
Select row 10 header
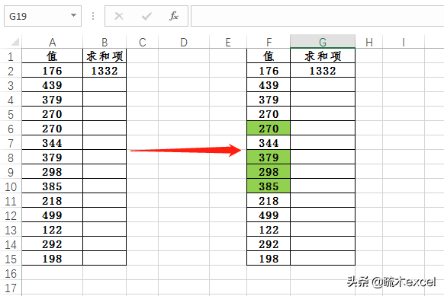(11, 186)
